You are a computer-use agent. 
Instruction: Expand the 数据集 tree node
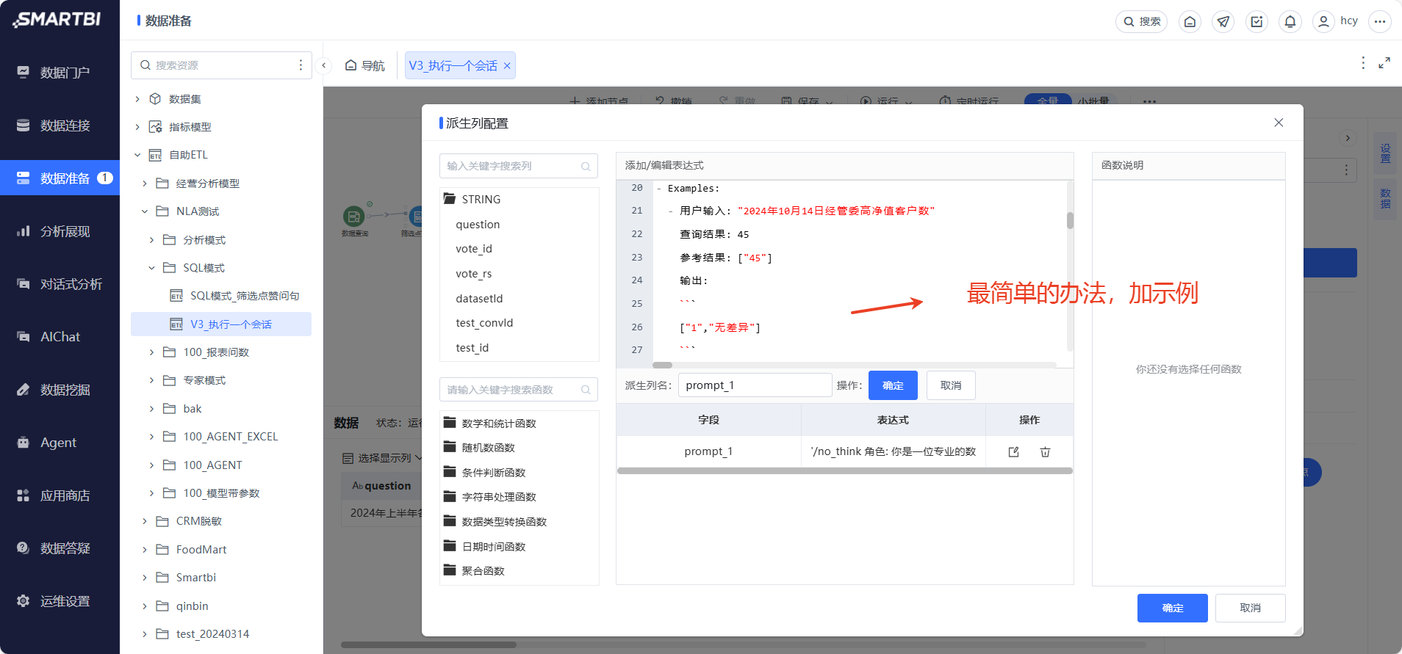137,99
